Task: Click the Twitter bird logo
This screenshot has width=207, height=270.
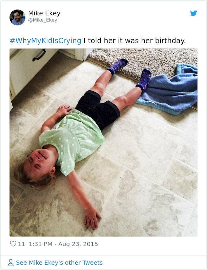Action: pyautogui.click(x=194, y=13)
